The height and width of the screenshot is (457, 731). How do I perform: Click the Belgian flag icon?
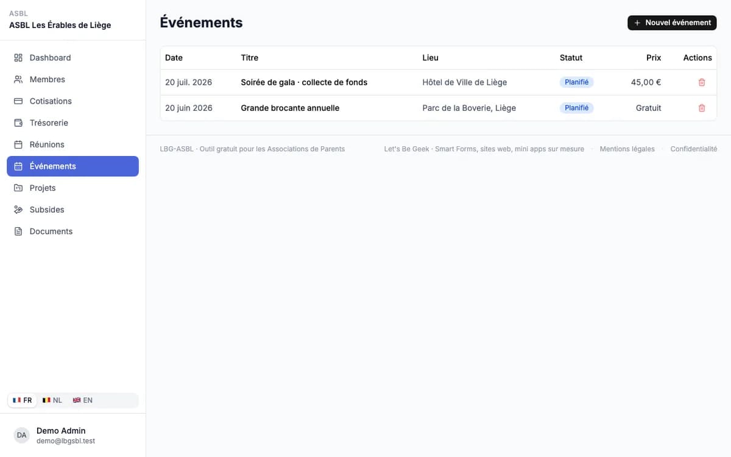click(x=46, y=400)
